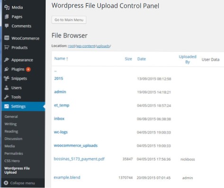Open Writing settings submenu
The height and width of the screenshot is (188, 224).
pyautogui.click(x=10, y=124)
